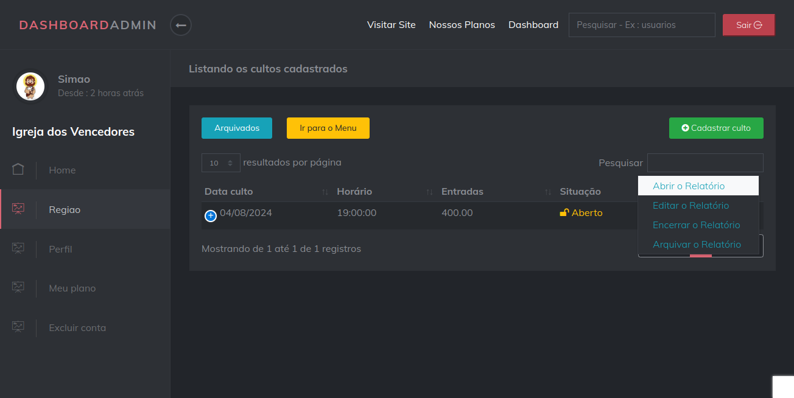794x398 pixels.
Task: Click the Regiao presentation icon
Action: tap(18, 209)
